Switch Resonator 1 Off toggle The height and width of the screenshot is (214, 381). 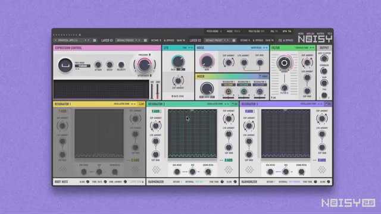pyautogui.click(x=142, y=104)
